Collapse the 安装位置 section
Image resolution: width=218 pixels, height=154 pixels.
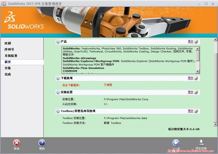(x=58, y=92)
